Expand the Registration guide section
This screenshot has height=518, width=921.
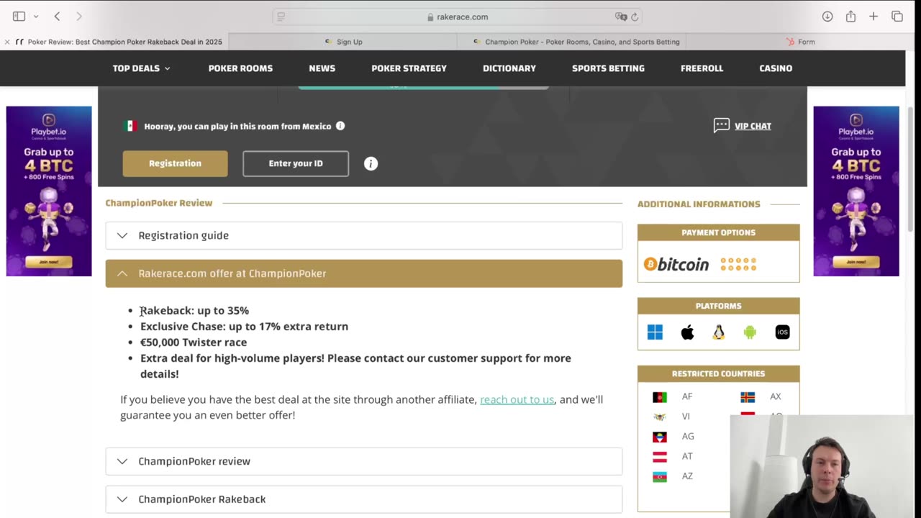pyautogui.click(x=363, y=235)
